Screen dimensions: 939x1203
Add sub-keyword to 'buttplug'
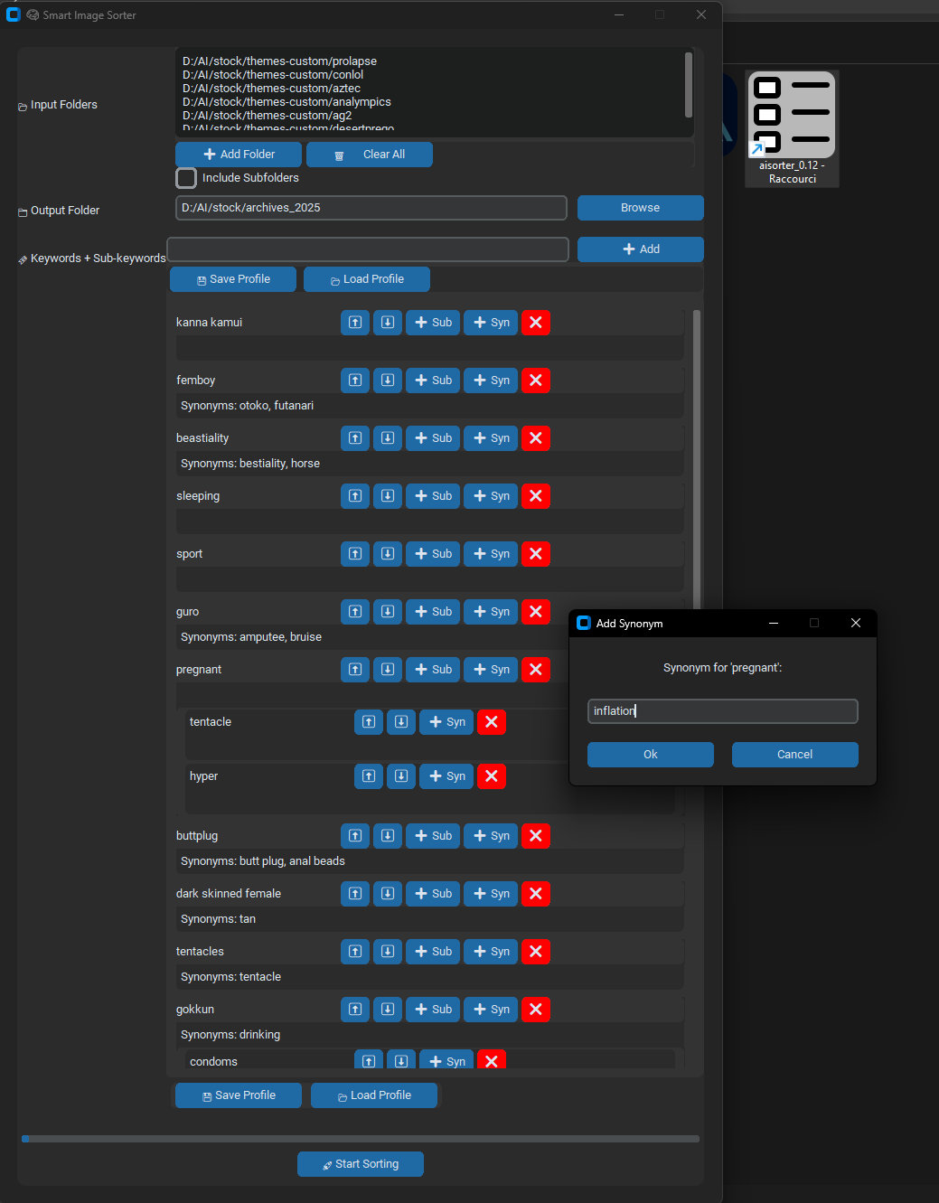click(433, 836)
